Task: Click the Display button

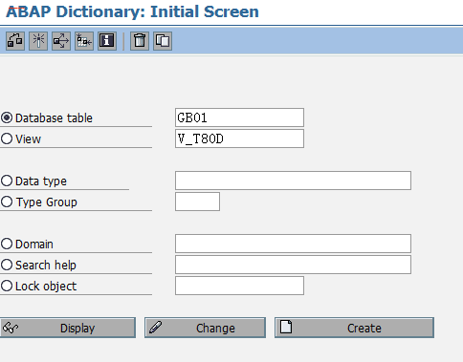Action: [68, 328]
